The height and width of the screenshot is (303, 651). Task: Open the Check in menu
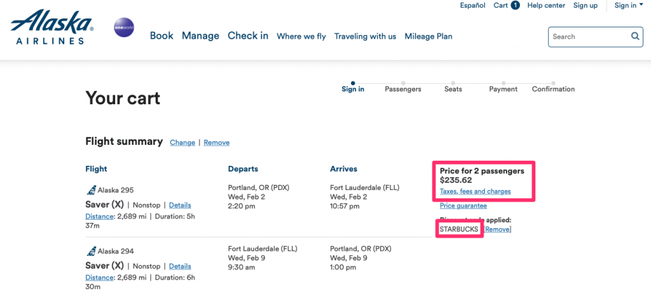coord(248,36)
